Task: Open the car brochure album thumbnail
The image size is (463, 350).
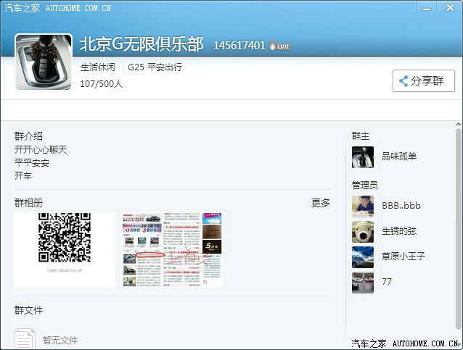Action: point(172,249)
